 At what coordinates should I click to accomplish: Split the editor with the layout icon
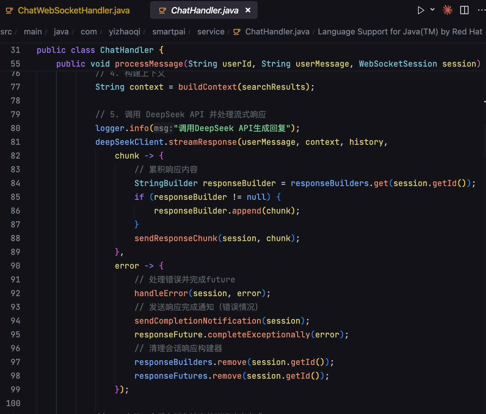click(x=464, y=10)
